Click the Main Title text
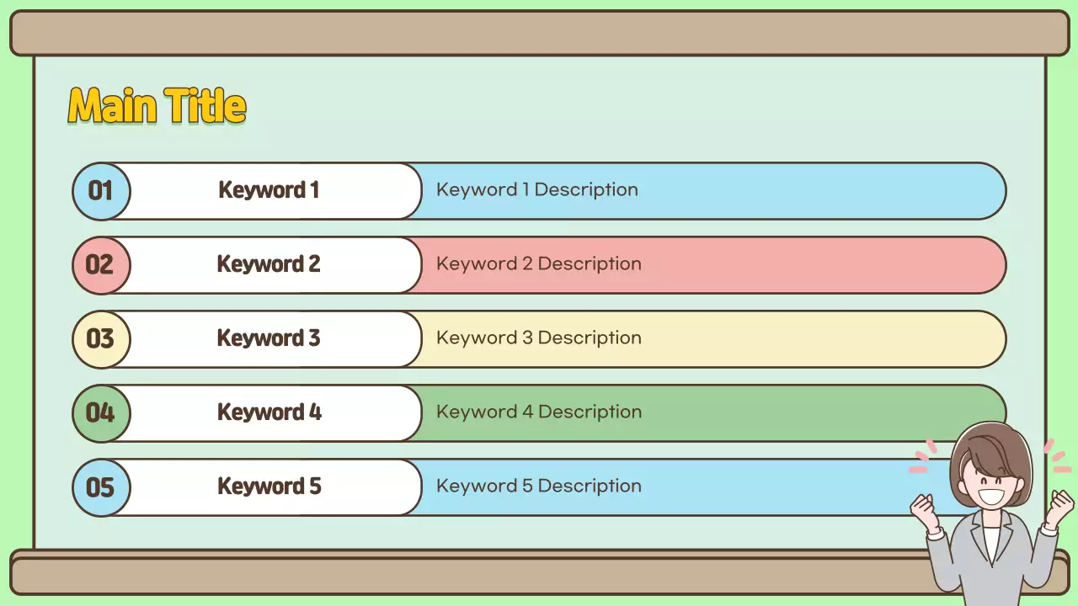Screen dimensions: 1078x606 click(x=157, y=107)
